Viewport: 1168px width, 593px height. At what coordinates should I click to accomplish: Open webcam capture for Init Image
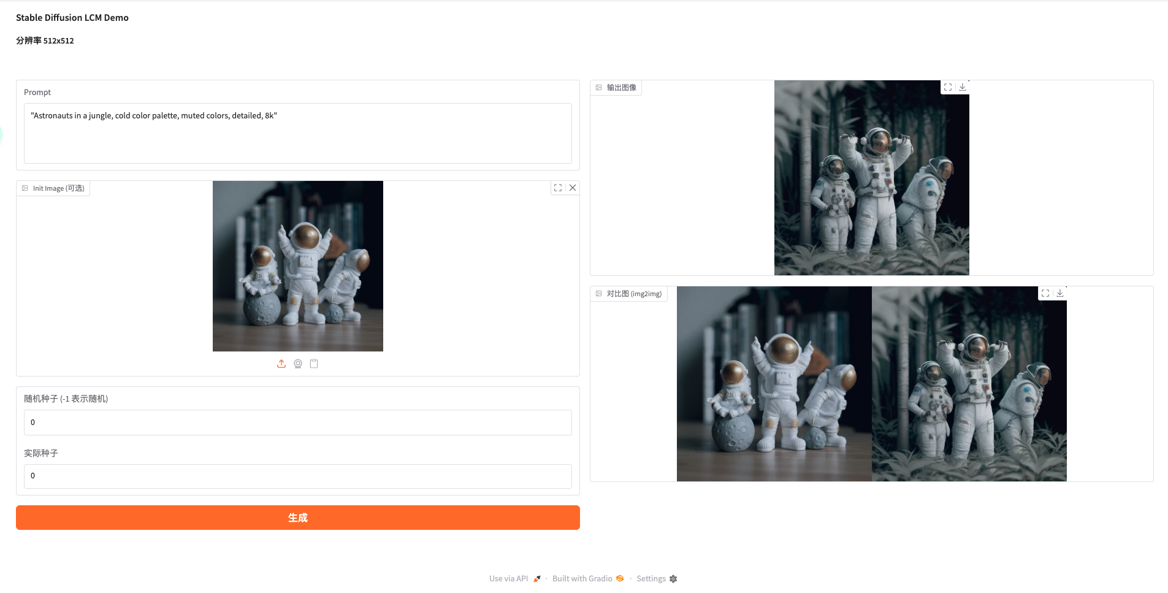(298, 364)
